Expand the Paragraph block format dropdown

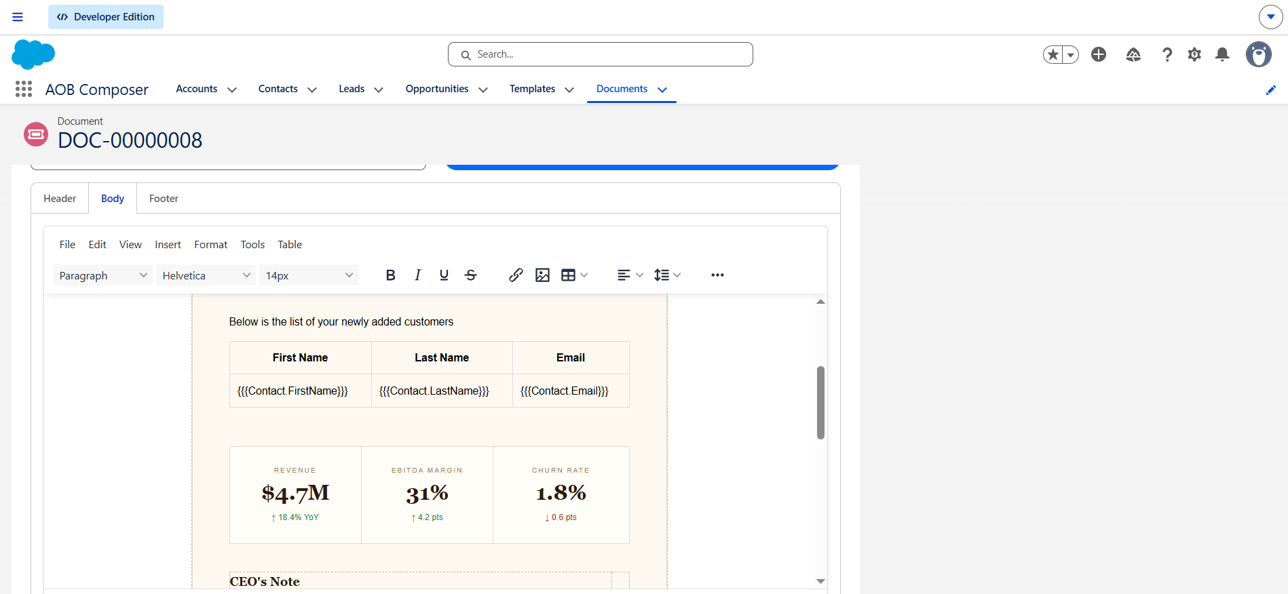point(103,275)
